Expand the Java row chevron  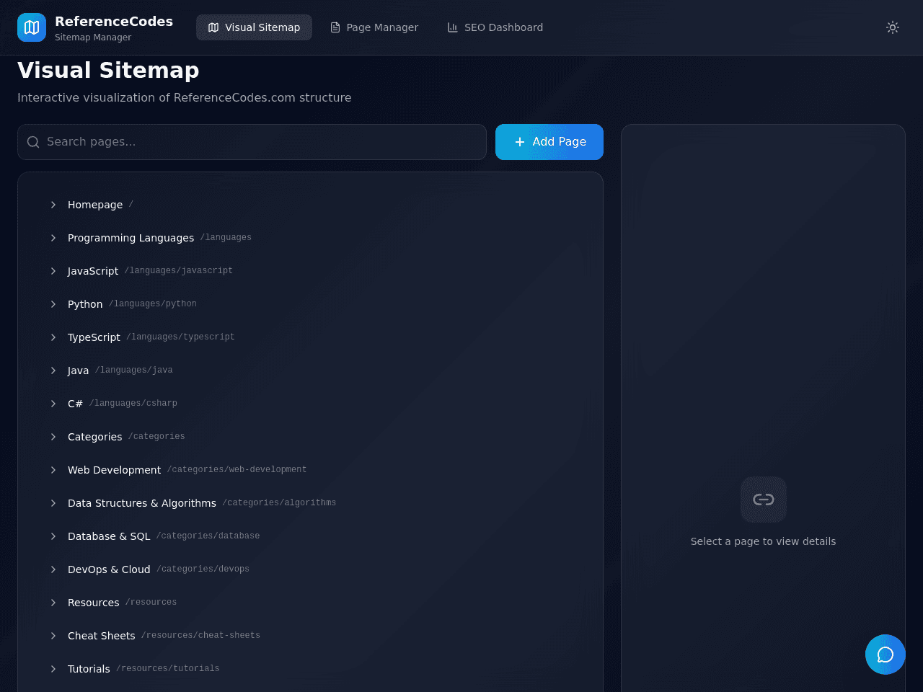(x=53, y=371)
